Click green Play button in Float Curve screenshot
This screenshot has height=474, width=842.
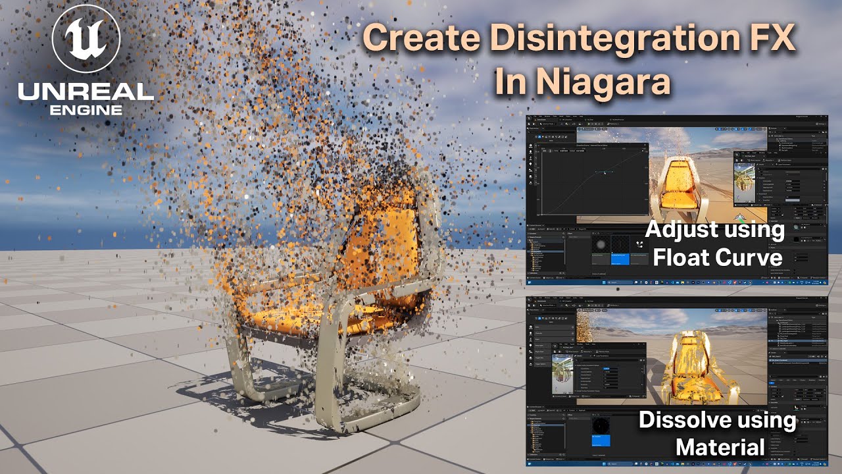pyautogui.click(x=589, y=124)
